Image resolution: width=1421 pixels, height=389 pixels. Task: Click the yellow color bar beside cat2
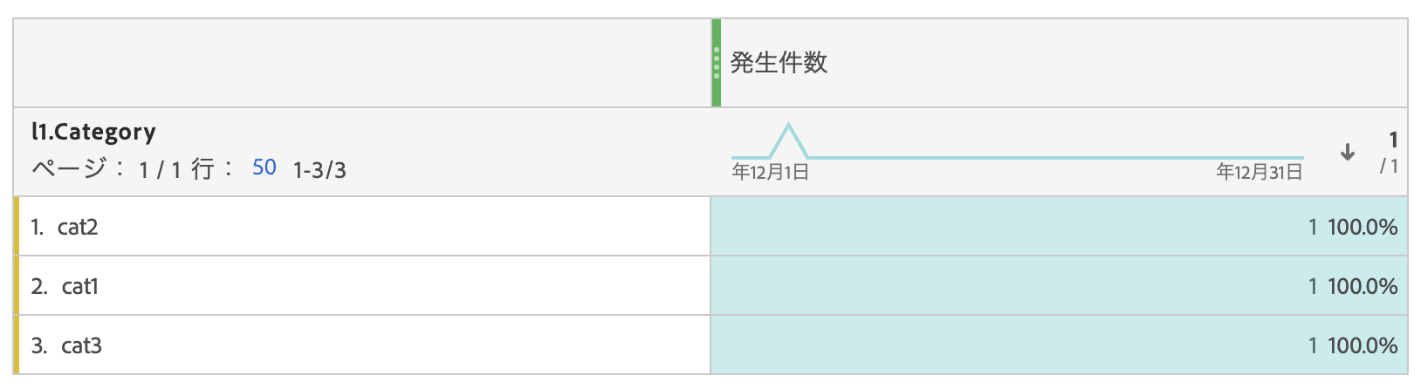(x=17, y=227)
